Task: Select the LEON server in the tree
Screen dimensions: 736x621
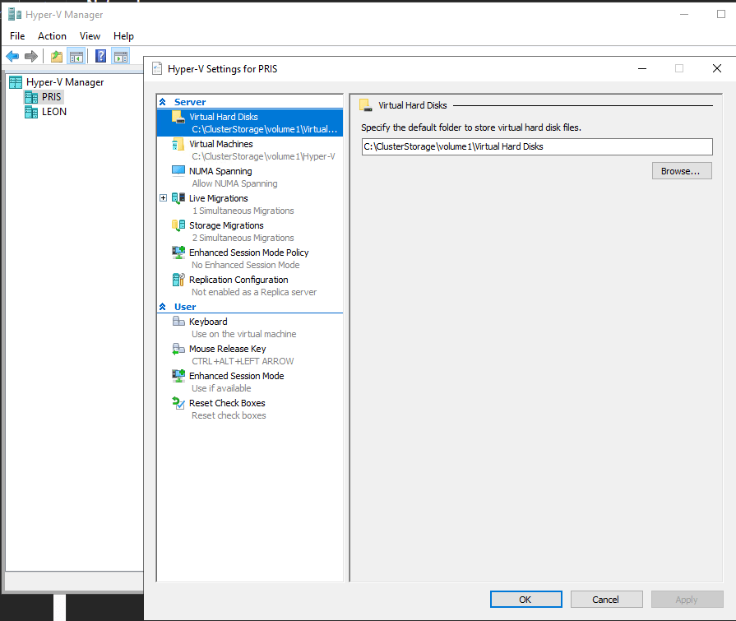Action: pos(54,112)
